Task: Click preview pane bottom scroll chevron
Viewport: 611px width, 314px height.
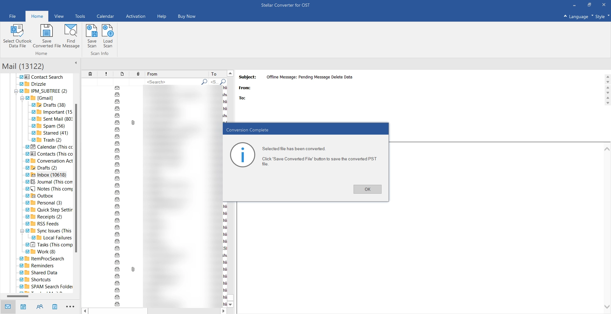Action: click(607, 307)
